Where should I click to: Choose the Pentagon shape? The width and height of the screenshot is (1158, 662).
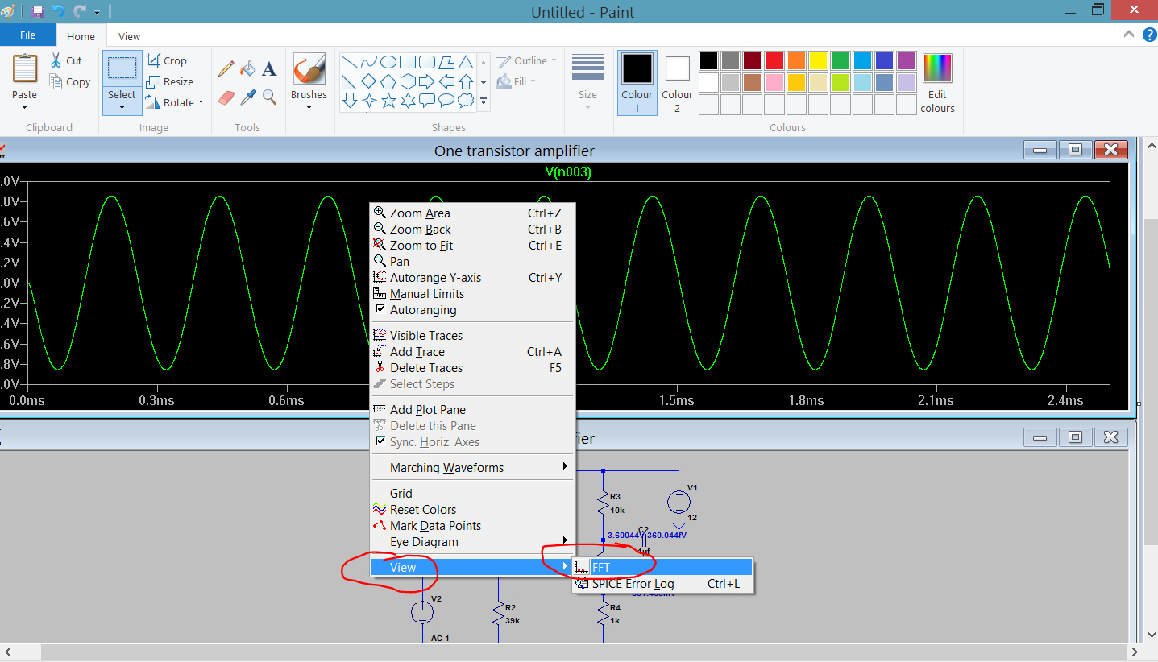(388, 81)
